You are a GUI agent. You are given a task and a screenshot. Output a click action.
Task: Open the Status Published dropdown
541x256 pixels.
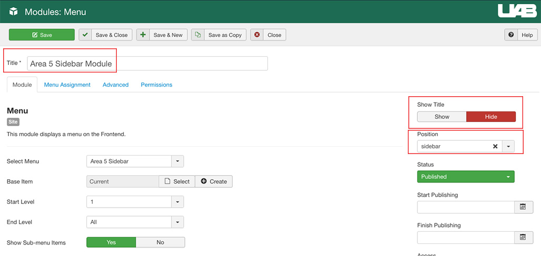pyautogui.click(x=465, y=177)
